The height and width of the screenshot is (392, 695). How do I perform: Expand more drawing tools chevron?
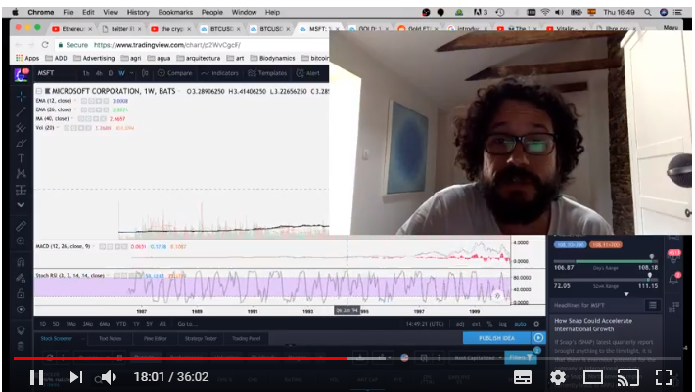pyautogui.click(x=21, y=205)
